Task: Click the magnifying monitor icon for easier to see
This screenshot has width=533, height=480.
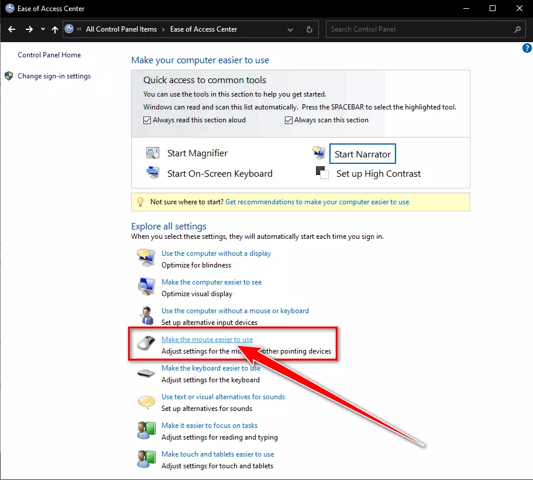Action: (x=146, y=286)
